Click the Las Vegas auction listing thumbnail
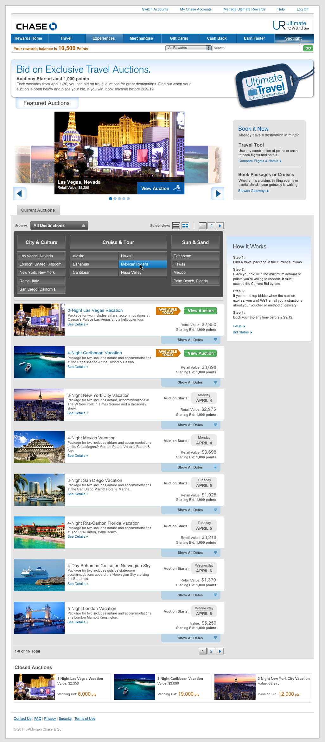 pos(39,320)
